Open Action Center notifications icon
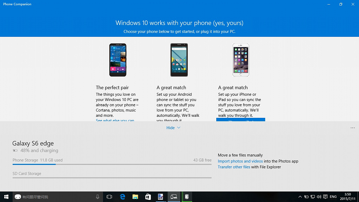The width and height of the screenshot is (359, 202). click(x=325, y=197)
